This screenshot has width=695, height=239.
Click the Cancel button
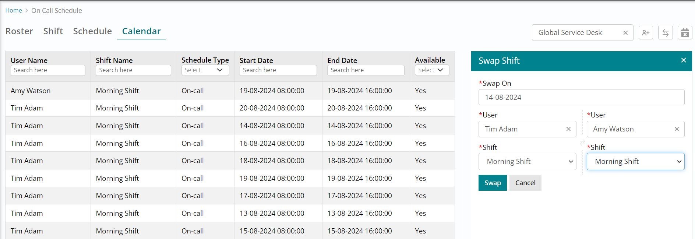coord(525,183)
